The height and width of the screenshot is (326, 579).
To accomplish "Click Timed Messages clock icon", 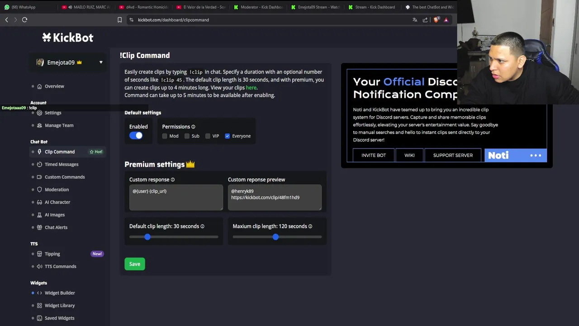I will tap(39, 164).
